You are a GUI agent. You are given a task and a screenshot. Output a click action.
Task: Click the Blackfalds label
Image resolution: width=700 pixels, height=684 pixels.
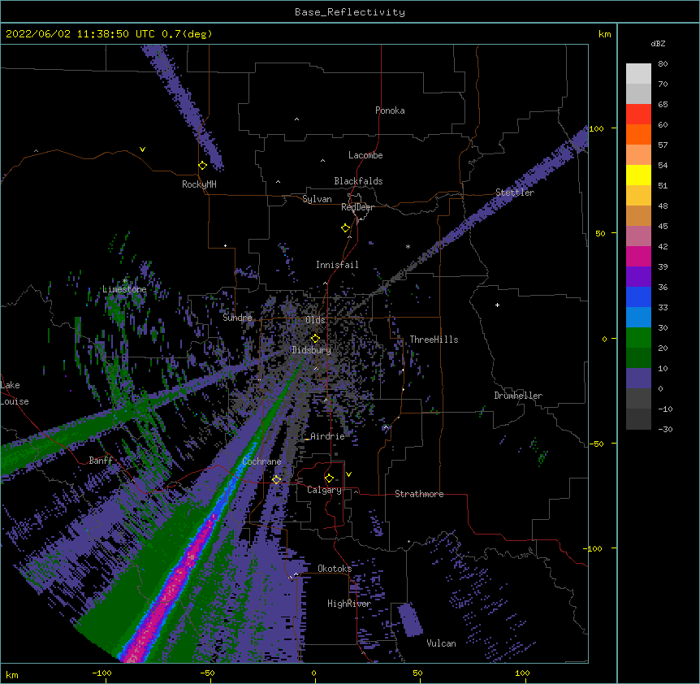[358, 181]
